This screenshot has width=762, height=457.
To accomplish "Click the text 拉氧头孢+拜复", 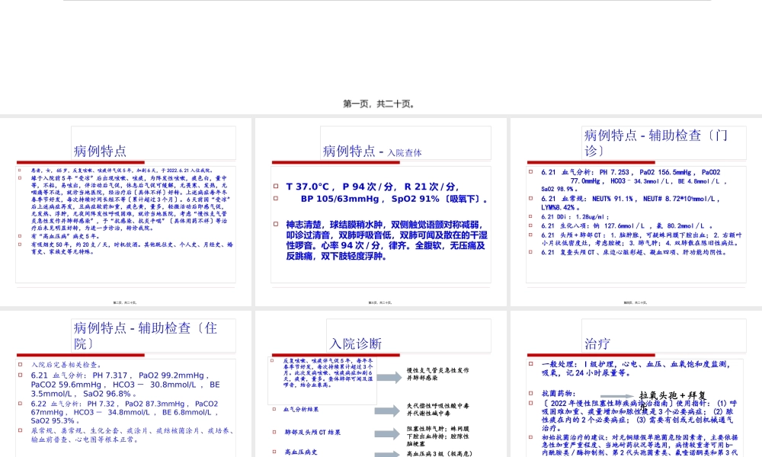I will click(x=673, y=395).
